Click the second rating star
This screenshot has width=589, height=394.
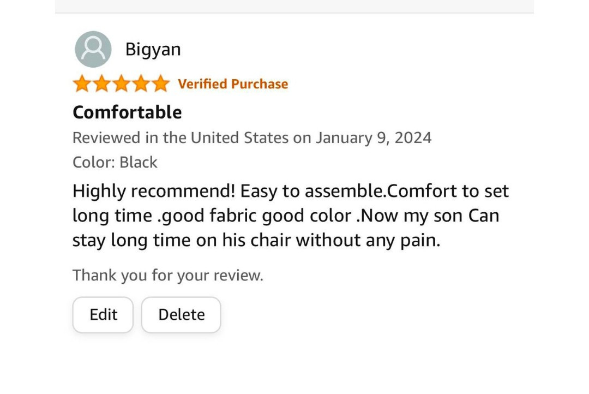(x=101, y=84)
